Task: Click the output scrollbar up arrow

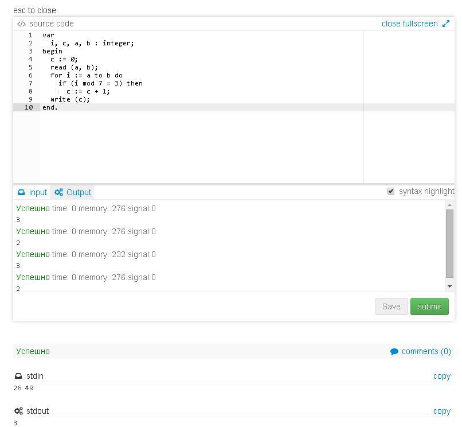Action: pos(450,205)
